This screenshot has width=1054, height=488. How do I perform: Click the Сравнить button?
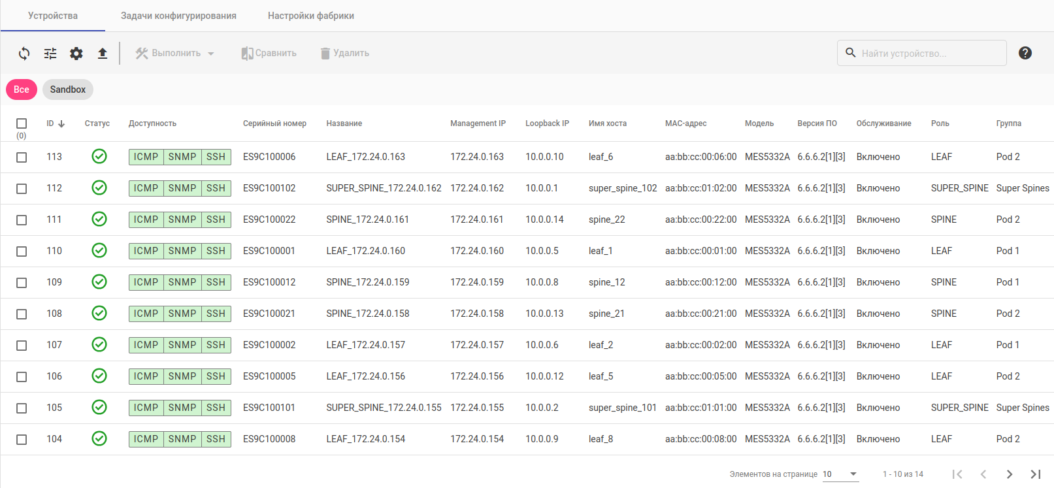tap(269, 54)
